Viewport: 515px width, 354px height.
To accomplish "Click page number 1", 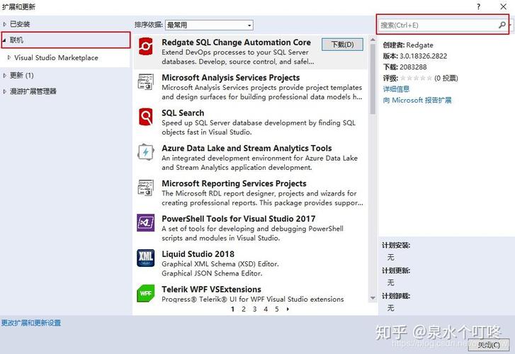I will [232, 309].
